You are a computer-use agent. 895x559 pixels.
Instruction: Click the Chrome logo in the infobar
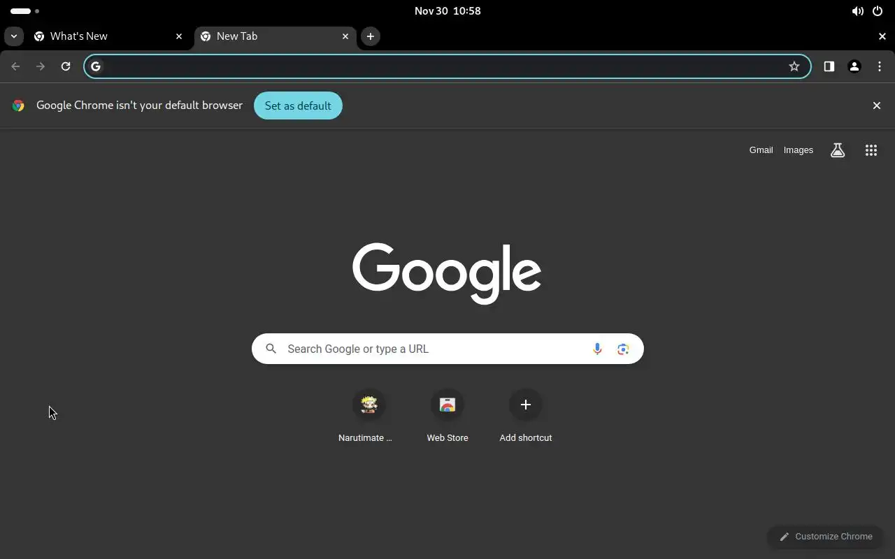coord(18,106)
